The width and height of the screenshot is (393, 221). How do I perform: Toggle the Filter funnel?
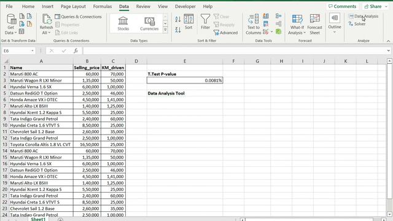coord(205,22)
